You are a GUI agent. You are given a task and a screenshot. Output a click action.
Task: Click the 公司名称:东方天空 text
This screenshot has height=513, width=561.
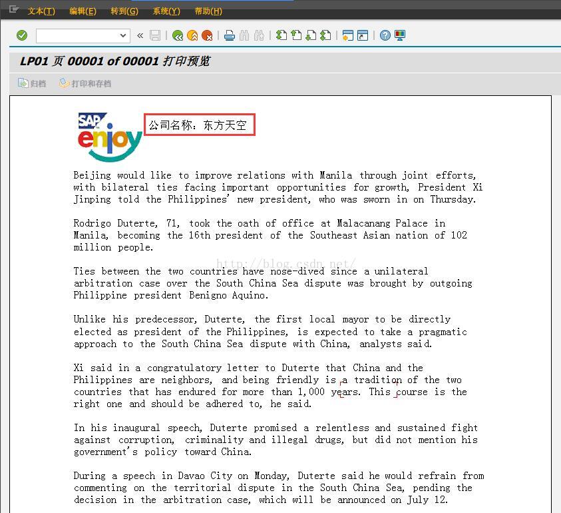(x=198, y=125)
